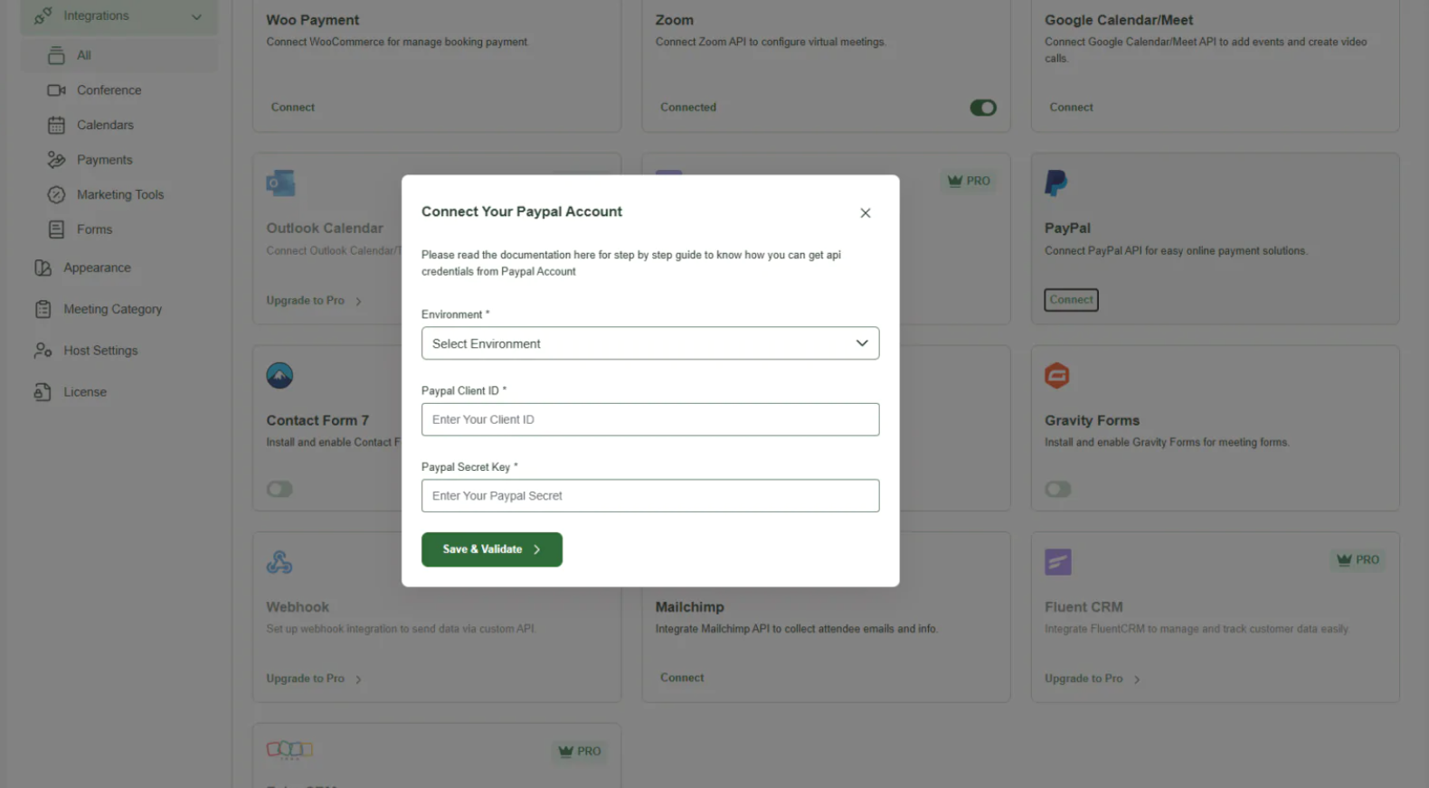This screenshot has width=1429, height=788.
Task: Click Upgrade to Pro on Fluent CRM
Action: coord(1093,679)
